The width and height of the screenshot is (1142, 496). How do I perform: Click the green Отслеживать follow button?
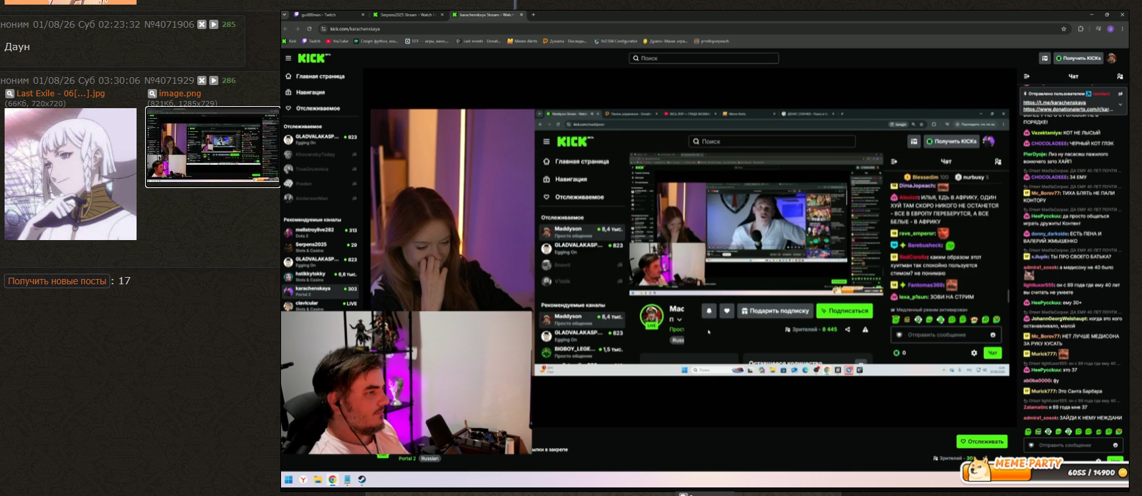[x=982, y=441]
